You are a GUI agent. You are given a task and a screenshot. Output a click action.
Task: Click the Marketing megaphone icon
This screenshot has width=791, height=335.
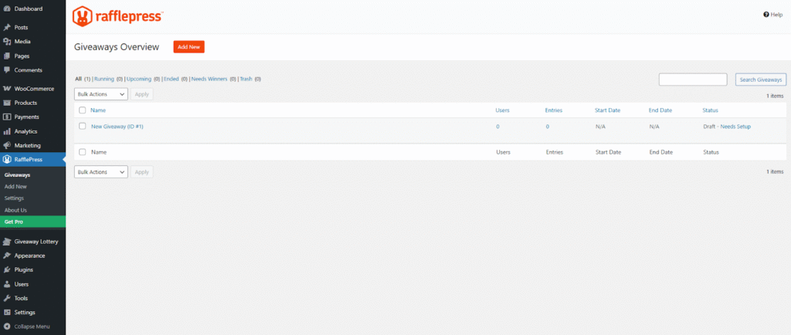7,145
